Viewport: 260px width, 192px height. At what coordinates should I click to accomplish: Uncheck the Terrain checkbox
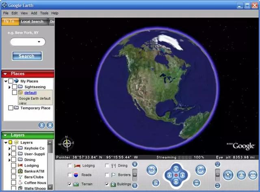(x=70, y=184)
